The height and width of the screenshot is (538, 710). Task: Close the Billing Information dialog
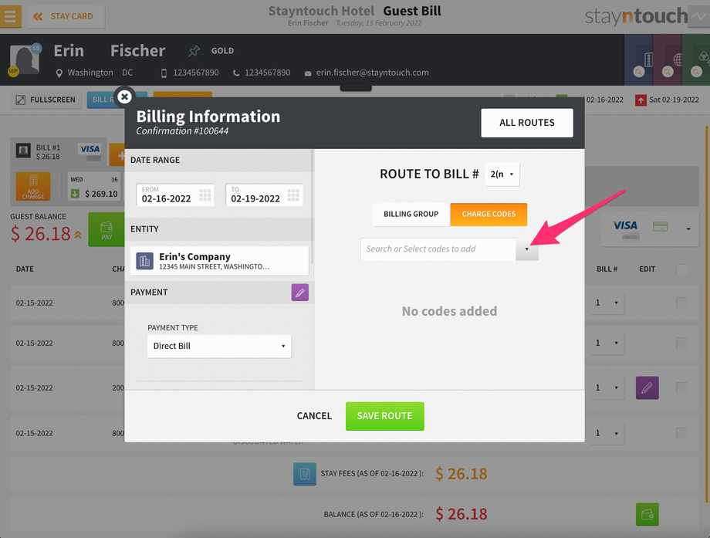[124, 96]
